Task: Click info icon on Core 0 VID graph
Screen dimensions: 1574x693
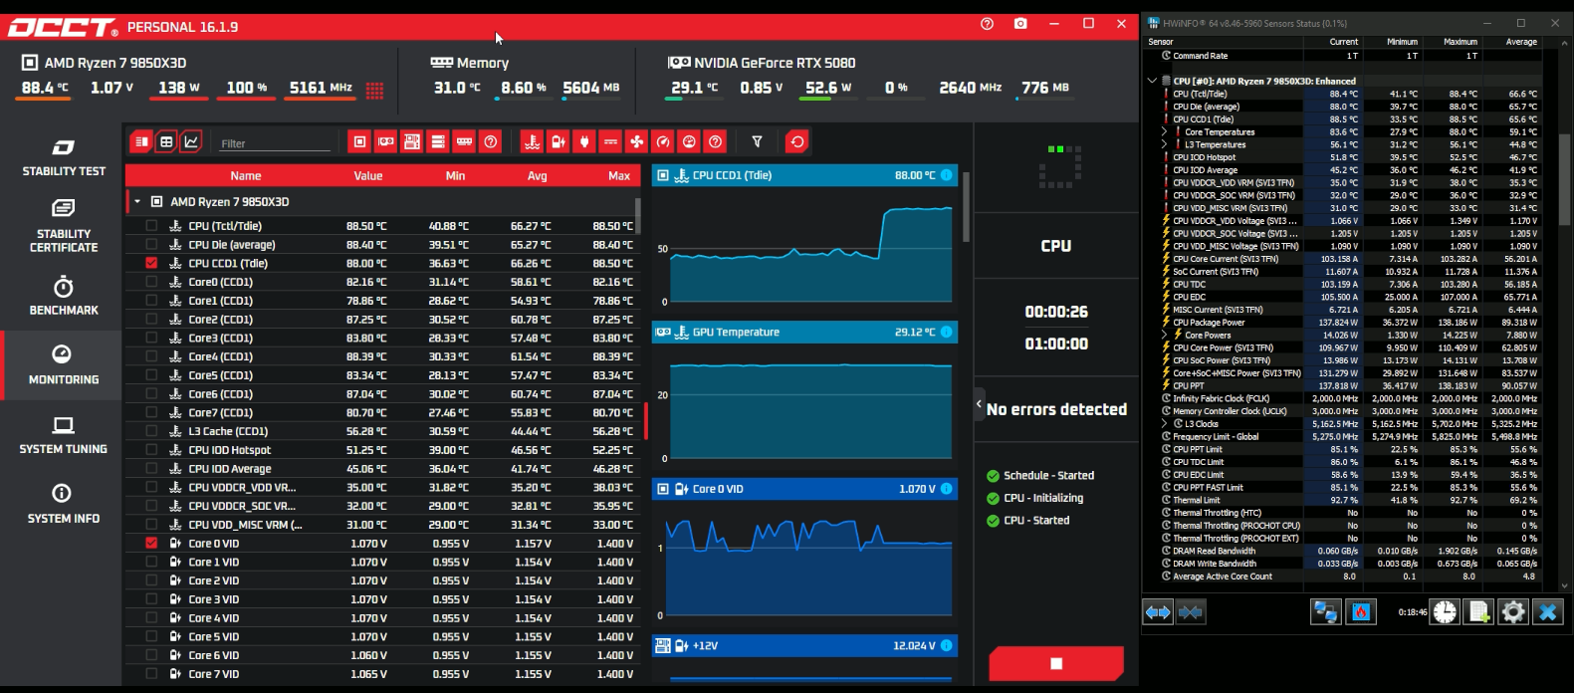Action: click(946, 489)
